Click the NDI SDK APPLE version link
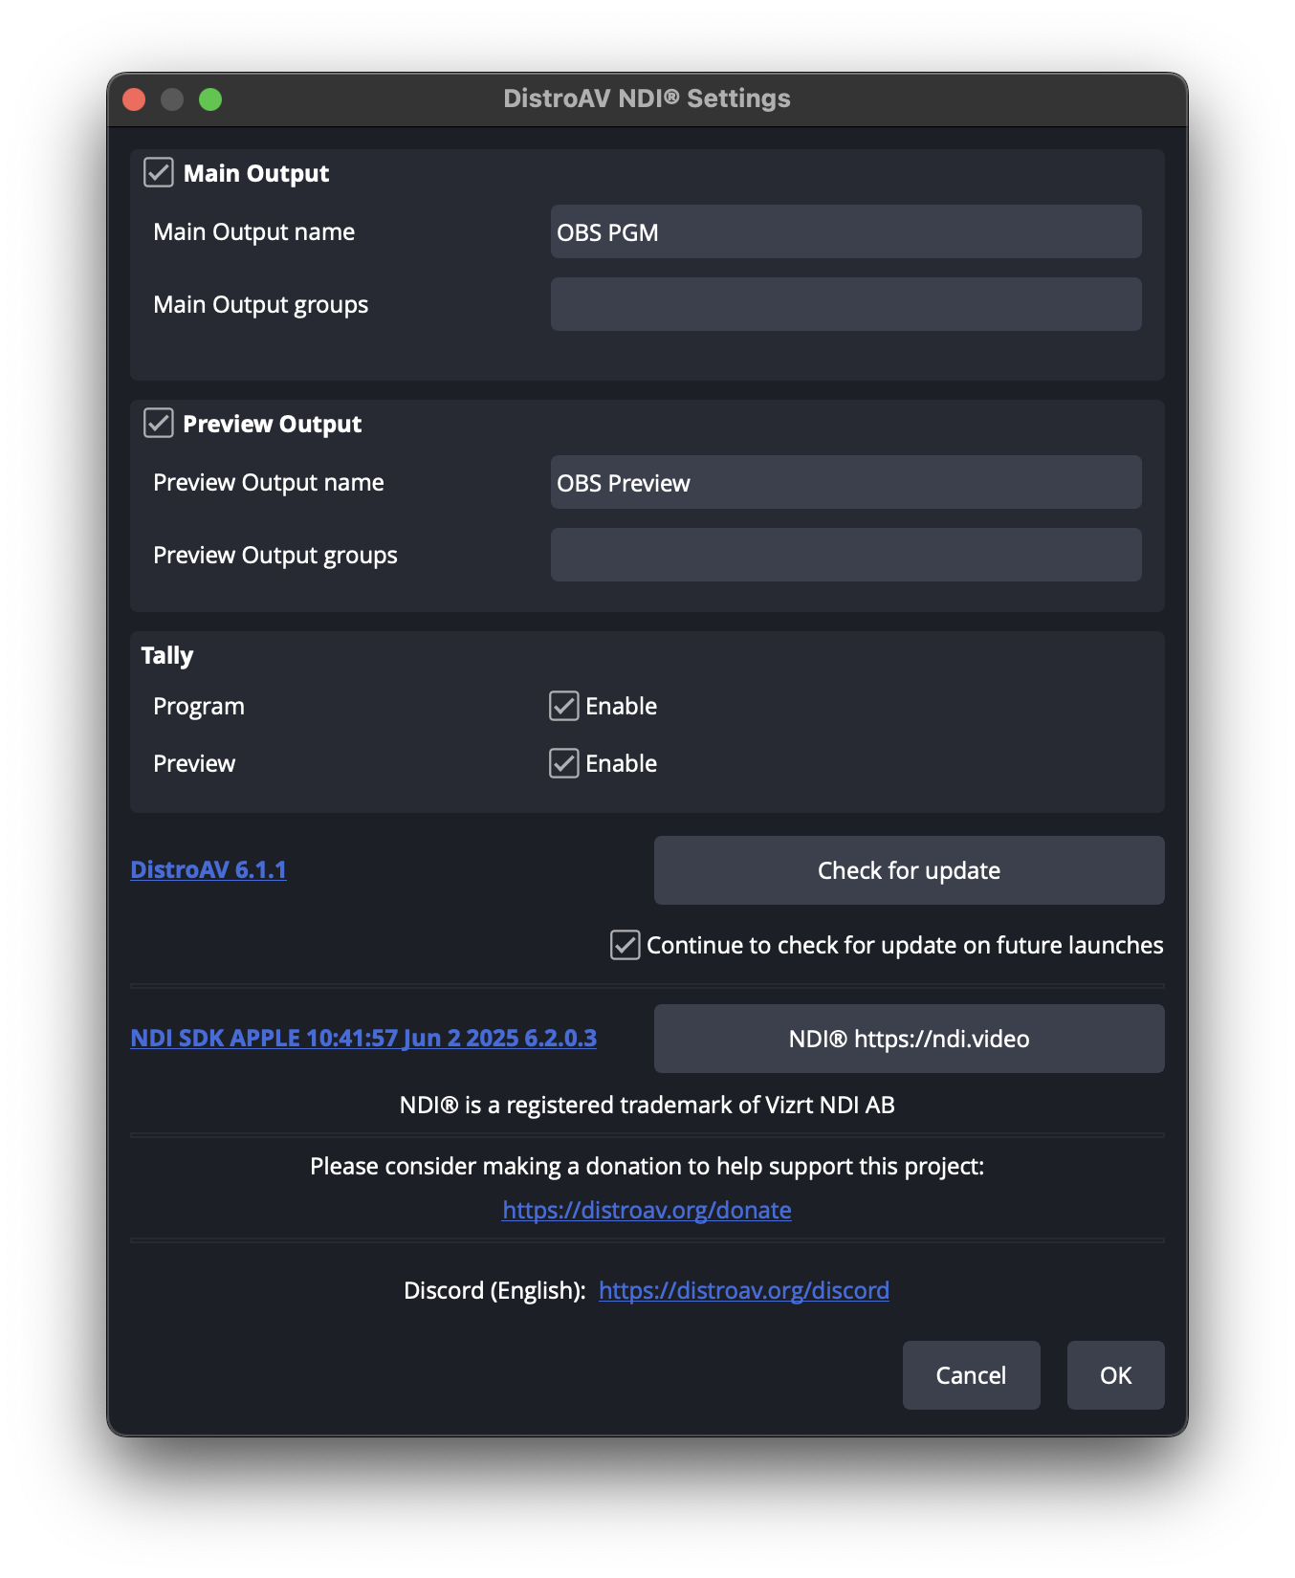 tap(363, 1038)
